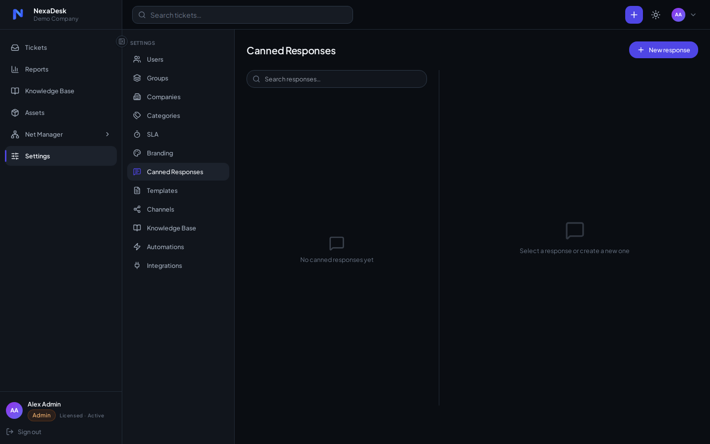Collapse the sidebar with the panel toggle icon
Image resolution: width=710 pixels, height=444 pixels.
122,41
